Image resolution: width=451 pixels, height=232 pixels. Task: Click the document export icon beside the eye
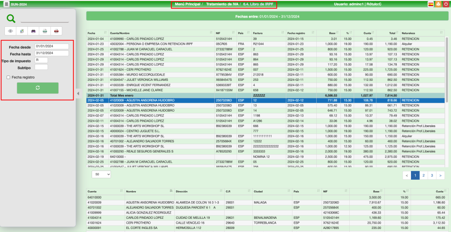coord(22,31)
